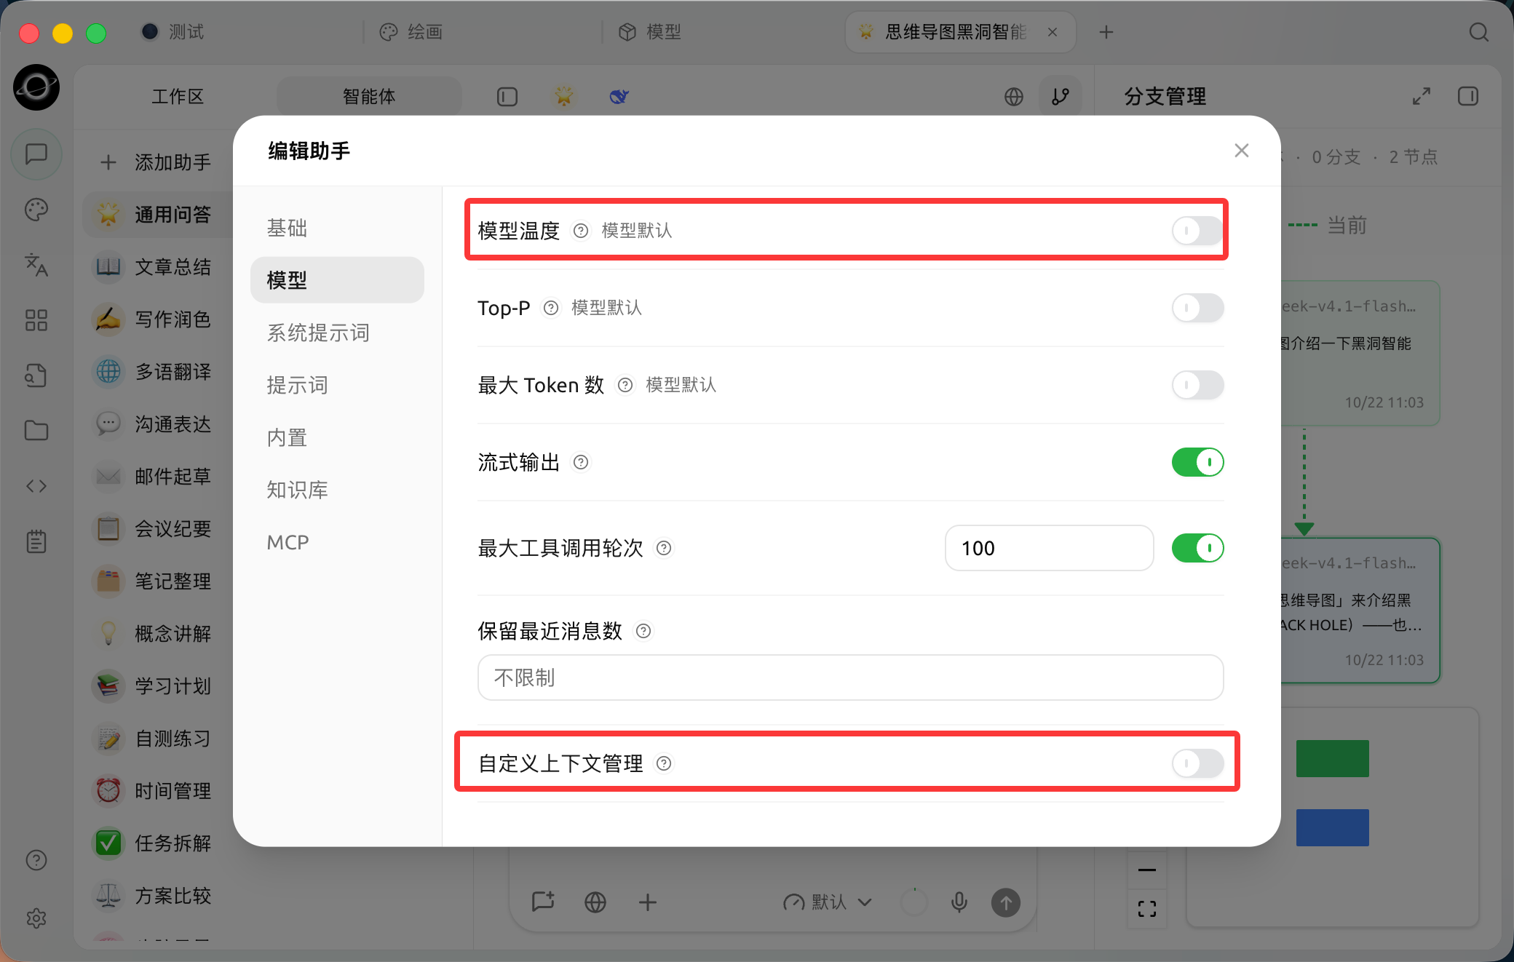
Task: Switch to the 工作区 tab
Action: [x=178, y=96]
